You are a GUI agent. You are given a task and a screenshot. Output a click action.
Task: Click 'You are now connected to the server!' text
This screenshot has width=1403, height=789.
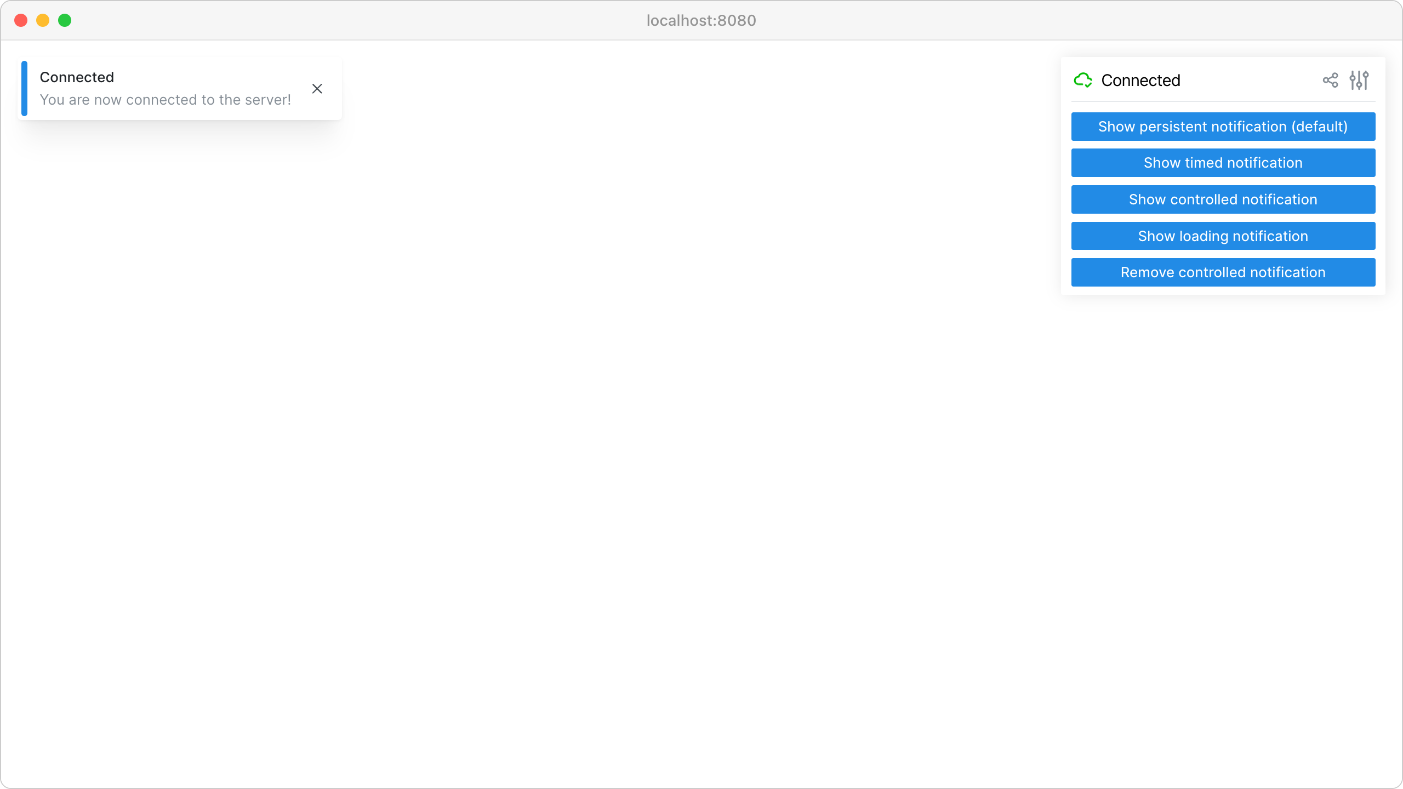(166, 100)
